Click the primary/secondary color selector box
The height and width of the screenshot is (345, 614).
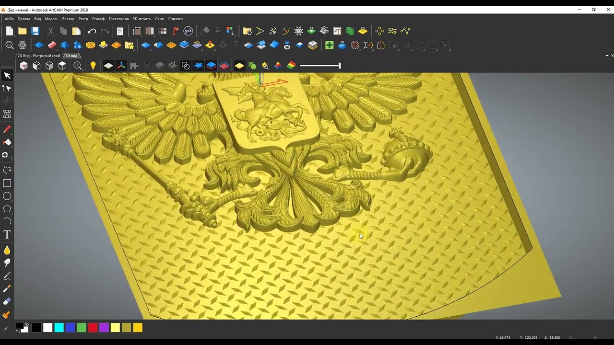pos(22,328)
